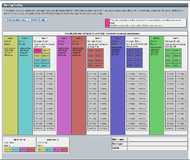Select HDD 3 in Slot 9 storage blade
The width and height of the screenshot is (190, 160).
(x=177, y=61)
